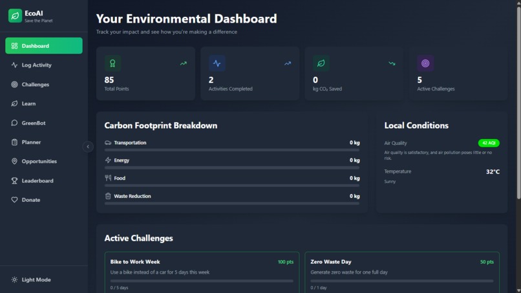
Task: Click the Activities Completed trend arrow
Action: point(288,63)
